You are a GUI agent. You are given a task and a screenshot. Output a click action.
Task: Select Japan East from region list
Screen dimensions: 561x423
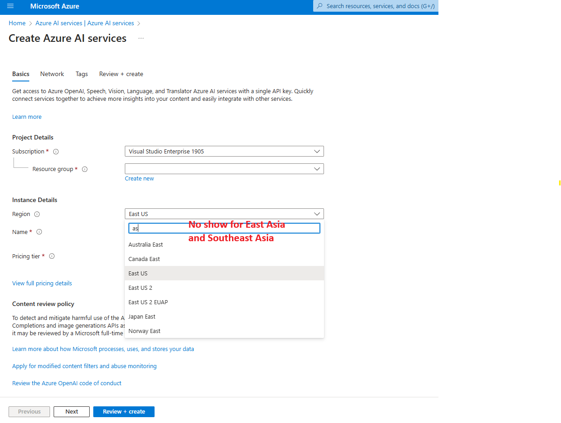pos(224,316)
